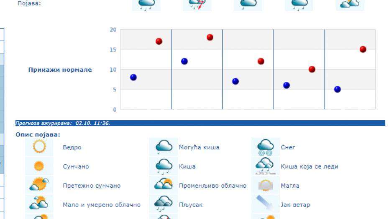Click the Сунчано sun icon in legend

point(39,166)
